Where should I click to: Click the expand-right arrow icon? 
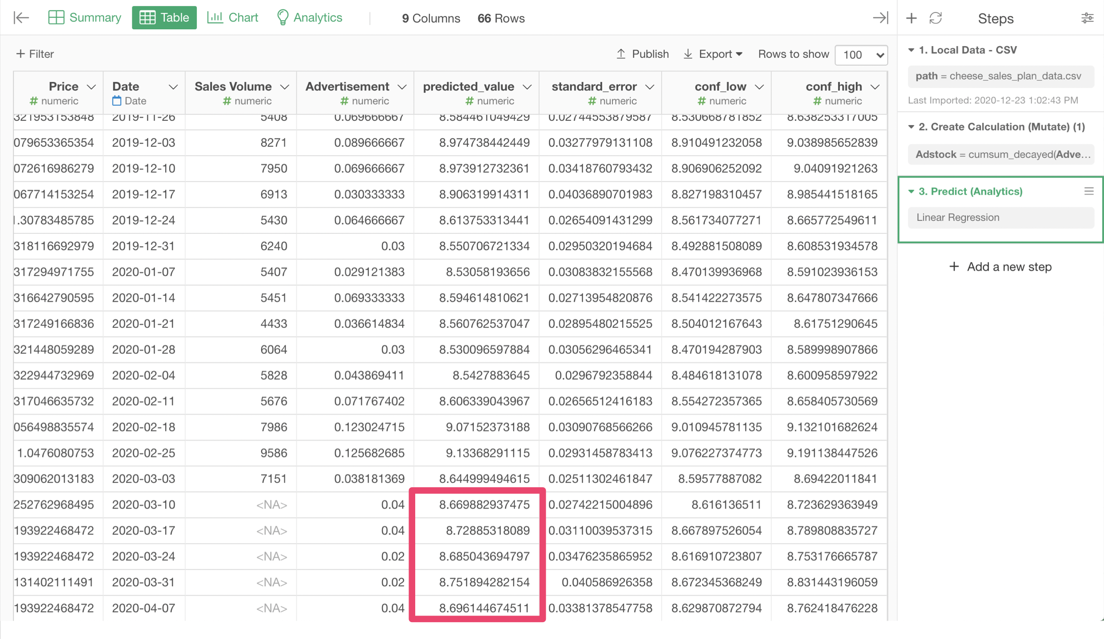pyautogui.click(x=880, y=18)
